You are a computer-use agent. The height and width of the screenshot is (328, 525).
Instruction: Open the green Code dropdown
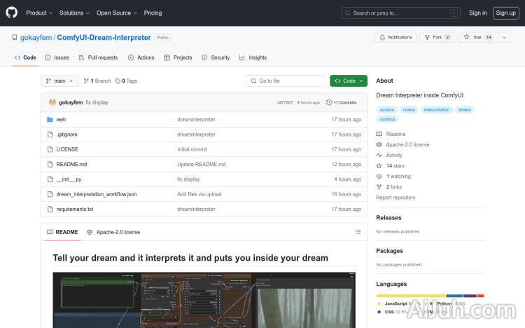click(348, 81)
